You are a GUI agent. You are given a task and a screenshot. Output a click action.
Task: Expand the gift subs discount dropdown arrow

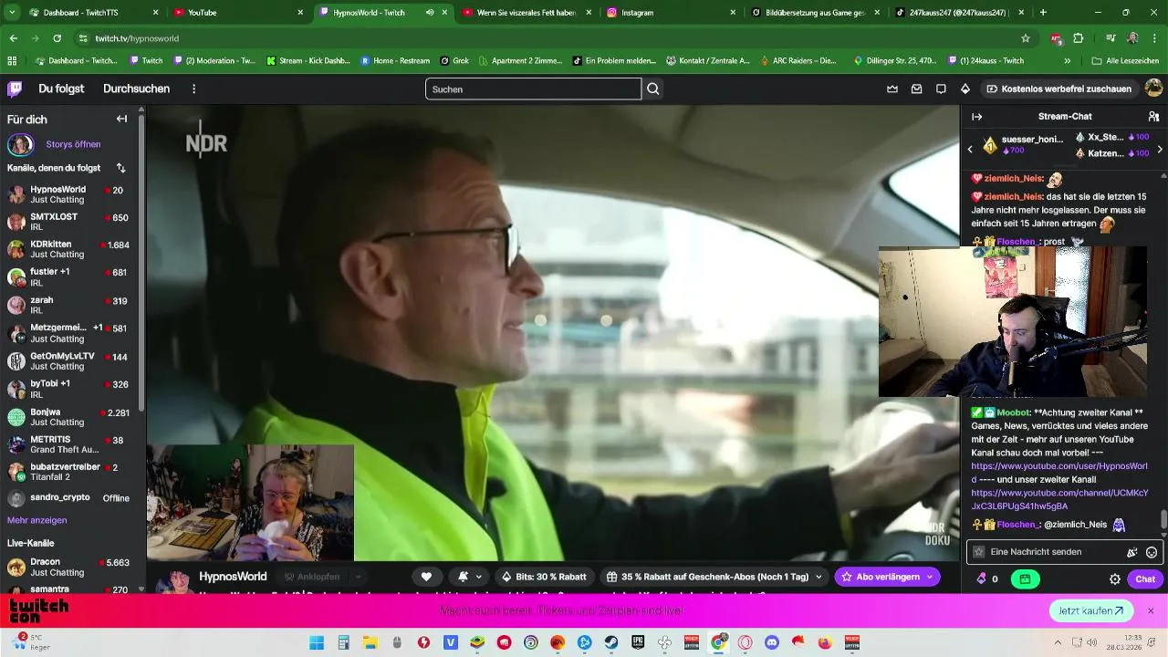click(819, 577)
